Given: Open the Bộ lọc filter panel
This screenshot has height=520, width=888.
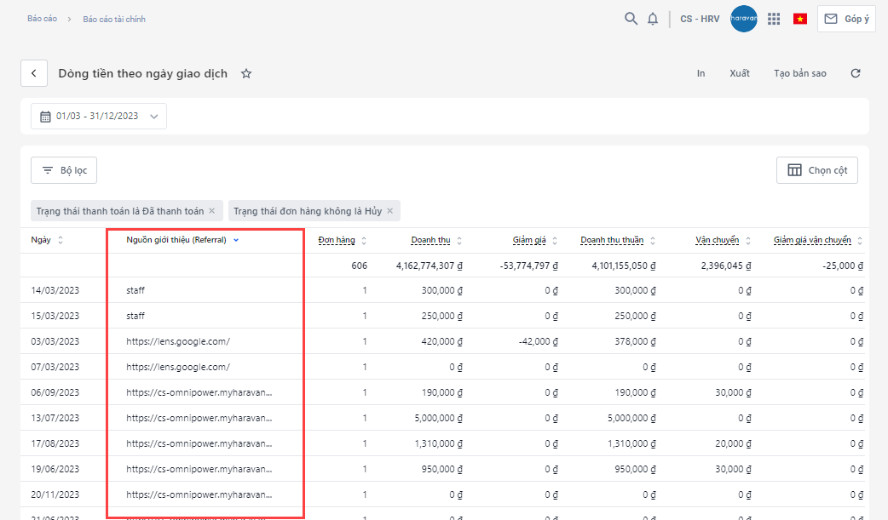Looking at the screenshot, I should pos(65,170).
